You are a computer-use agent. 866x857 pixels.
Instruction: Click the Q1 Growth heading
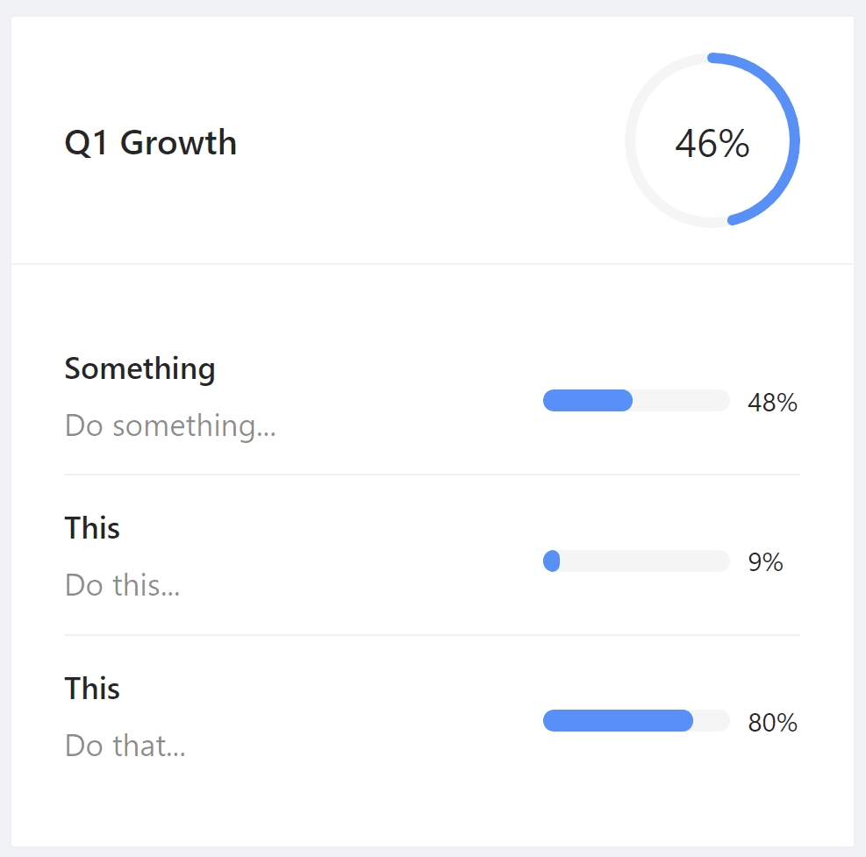151,142
